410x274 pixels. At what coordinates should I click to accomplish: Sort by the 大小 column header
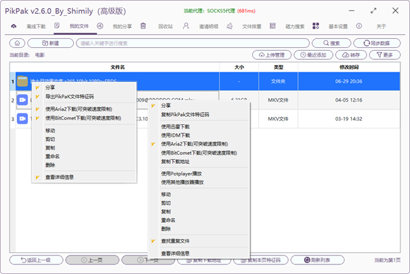click(x=239, y=67)
